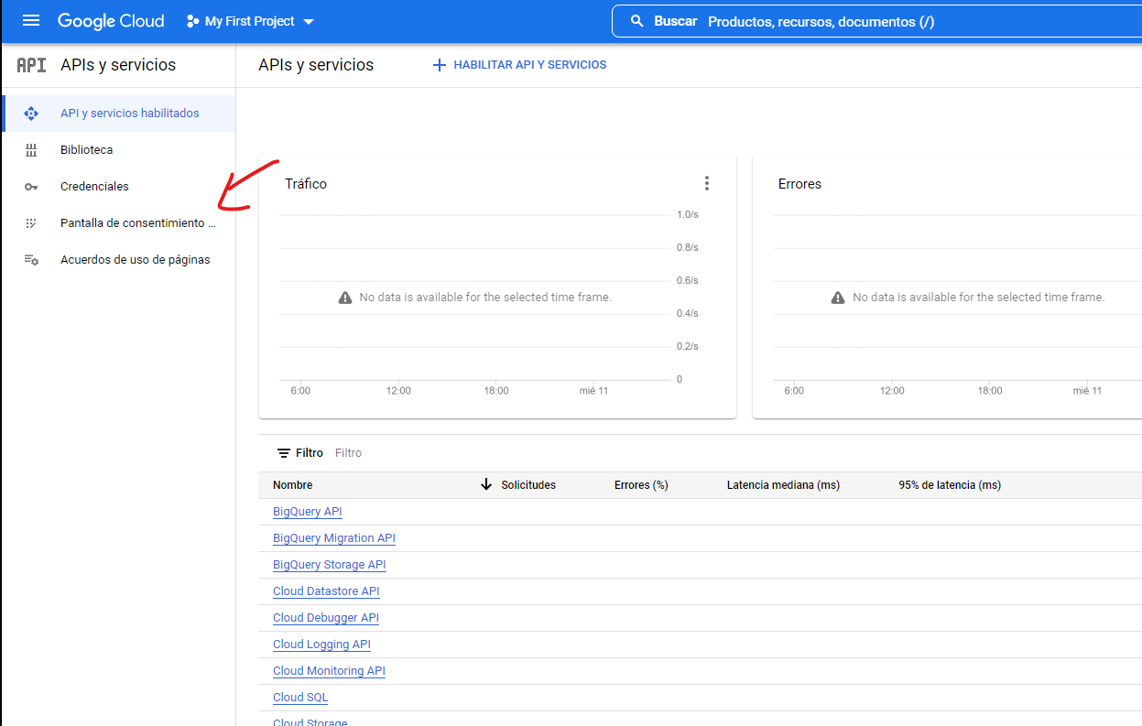Open the Cloud Logging API link

click(321, 645)
